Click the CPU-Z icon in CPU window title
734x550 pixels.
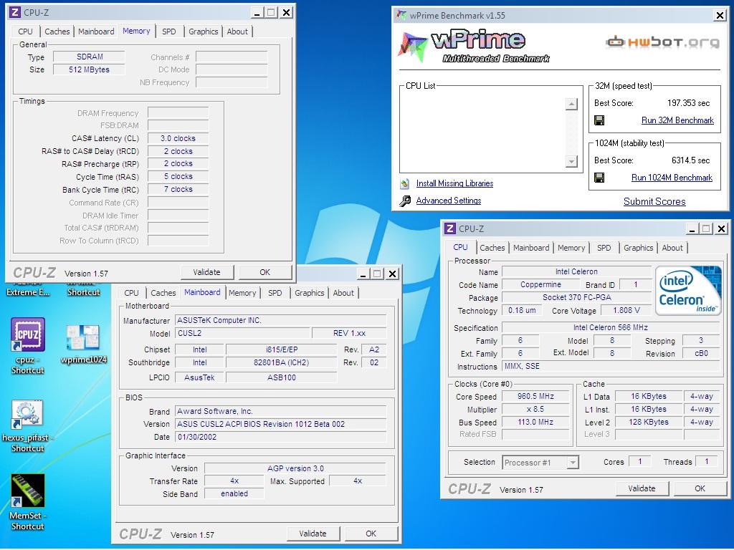click(450, 228)
